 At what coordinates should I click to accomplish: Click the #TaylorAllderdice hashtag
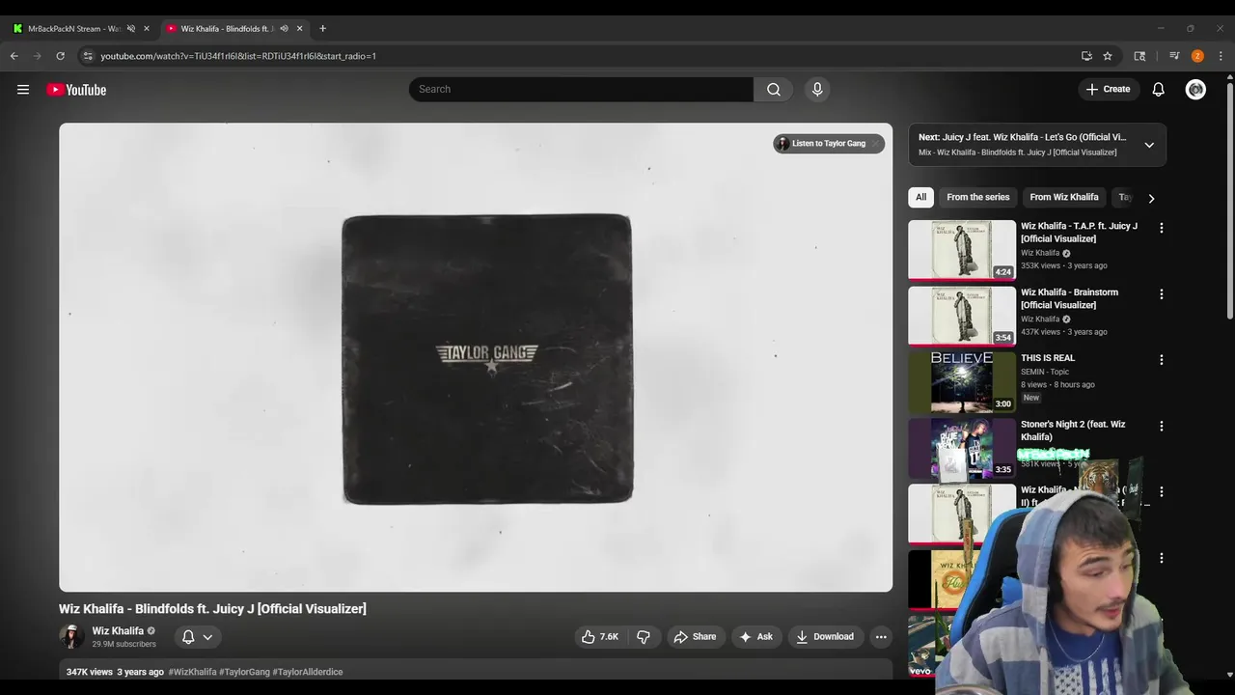[x=308, y=672]
